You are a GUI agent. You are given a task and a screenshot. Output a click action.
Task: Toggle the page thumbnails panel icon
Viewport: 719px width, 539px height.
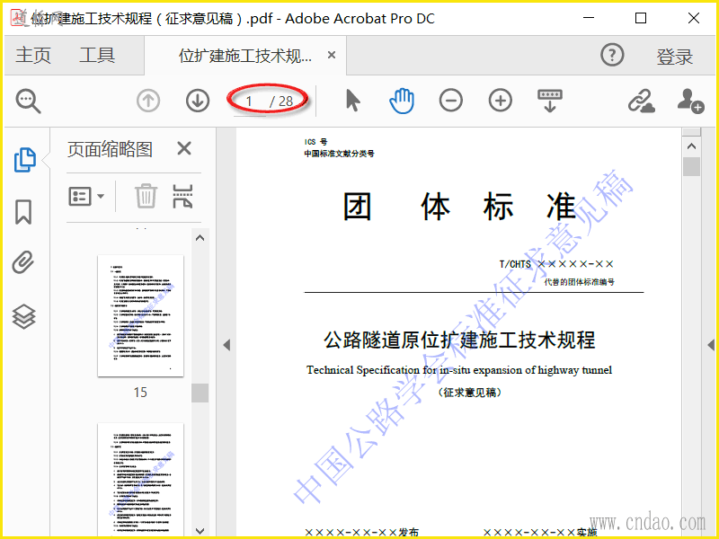[x=25, y=160]
